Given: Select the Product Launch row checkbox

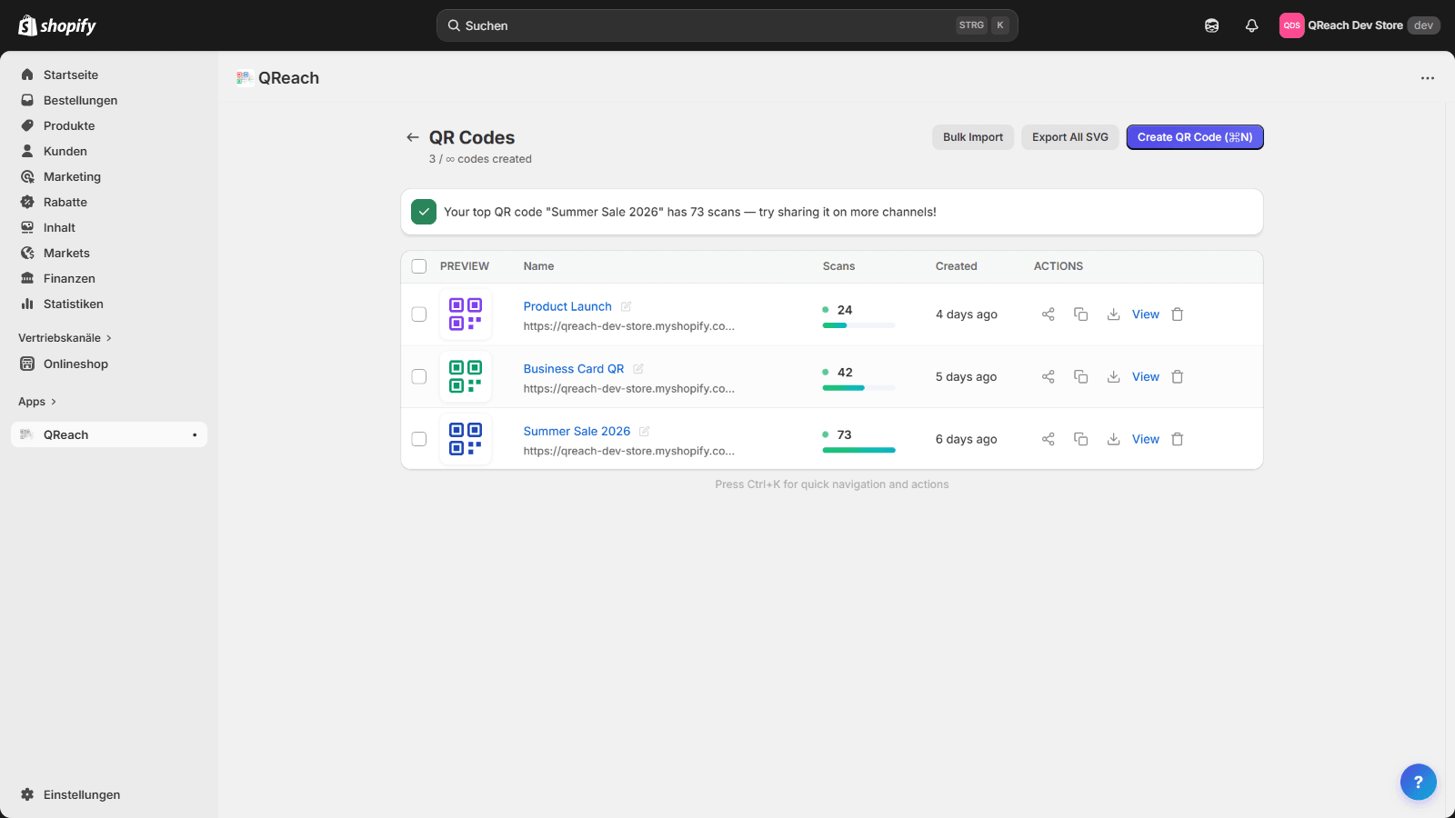Looking at the screenshot, I should click(x=419, y=314).
